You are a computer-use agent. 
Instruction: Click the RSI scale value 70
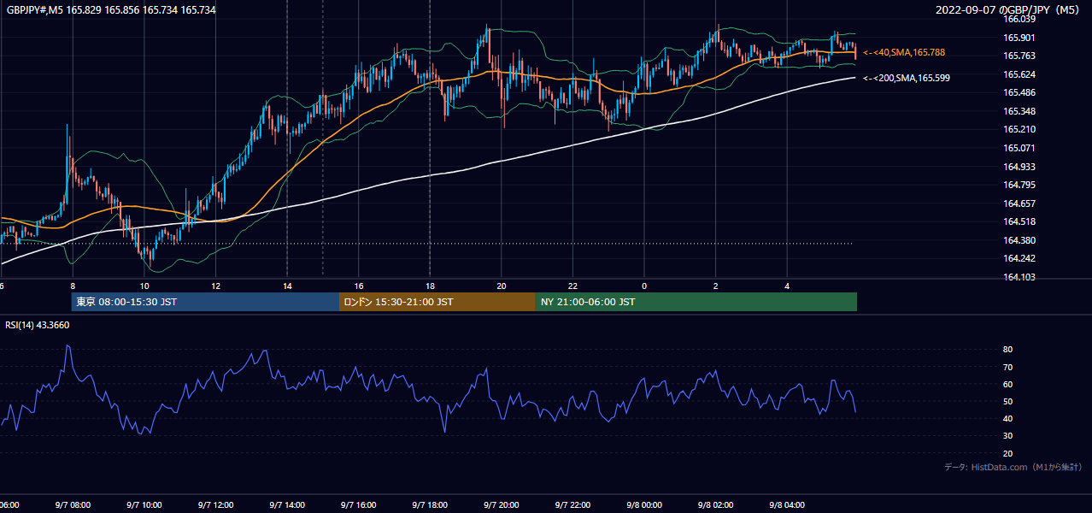[x=1008, y=368]
